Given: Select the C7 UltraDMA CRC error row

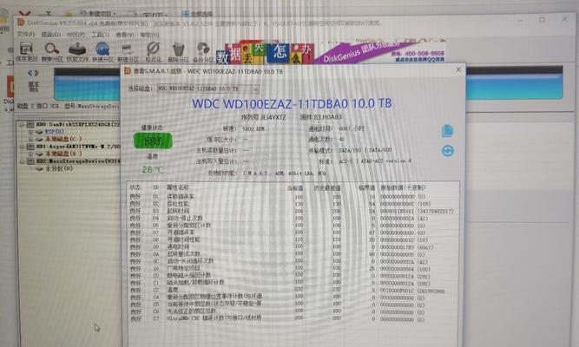Looking at the screenshot, I should 292,319.
